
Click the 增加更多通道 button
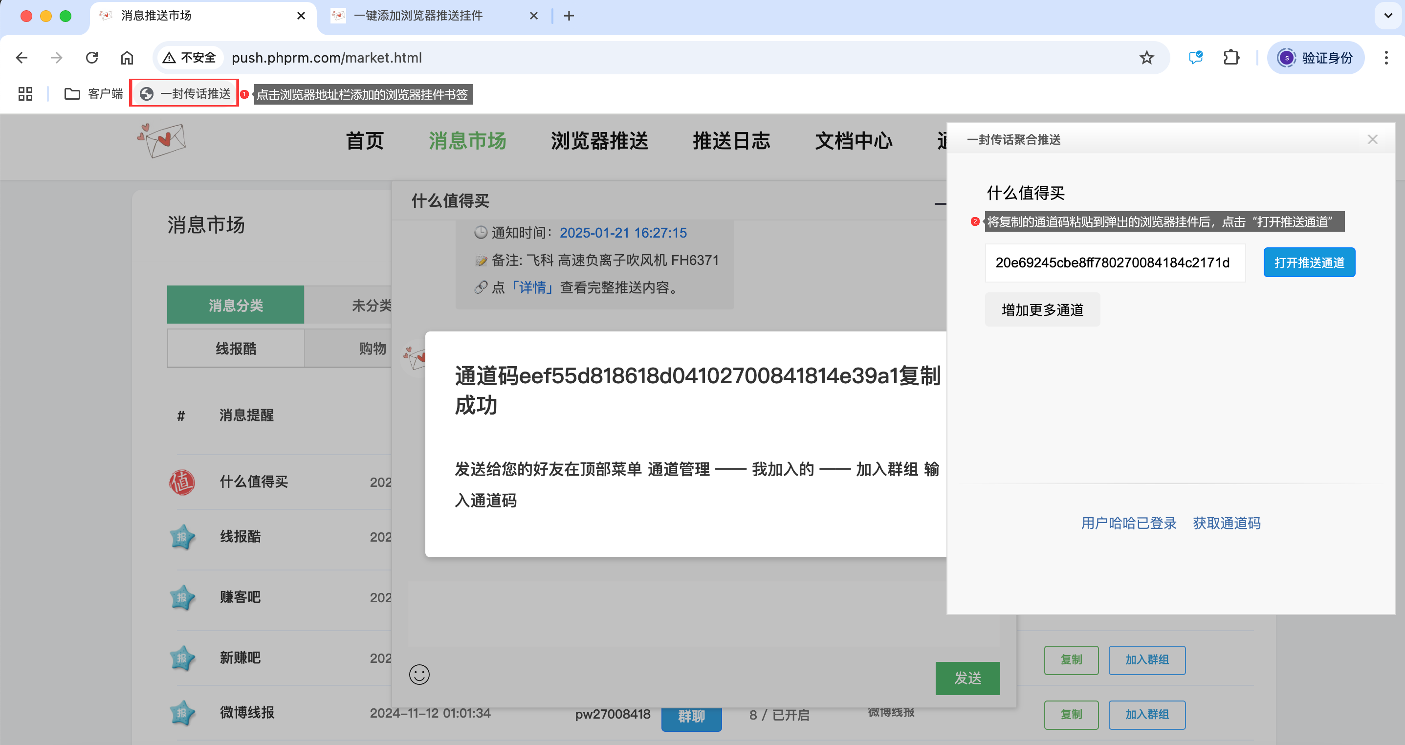(x=1042, y=310)
